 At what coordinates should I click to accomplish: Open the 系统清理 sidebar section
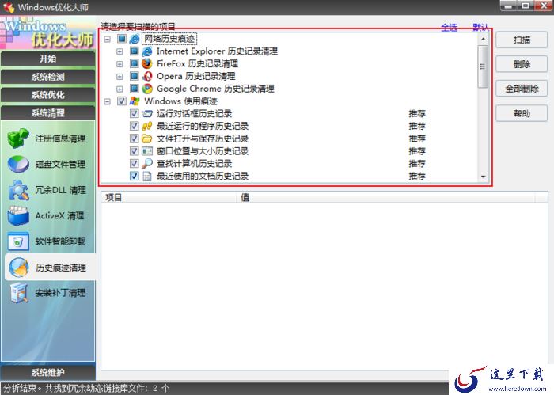coord(47,113)
